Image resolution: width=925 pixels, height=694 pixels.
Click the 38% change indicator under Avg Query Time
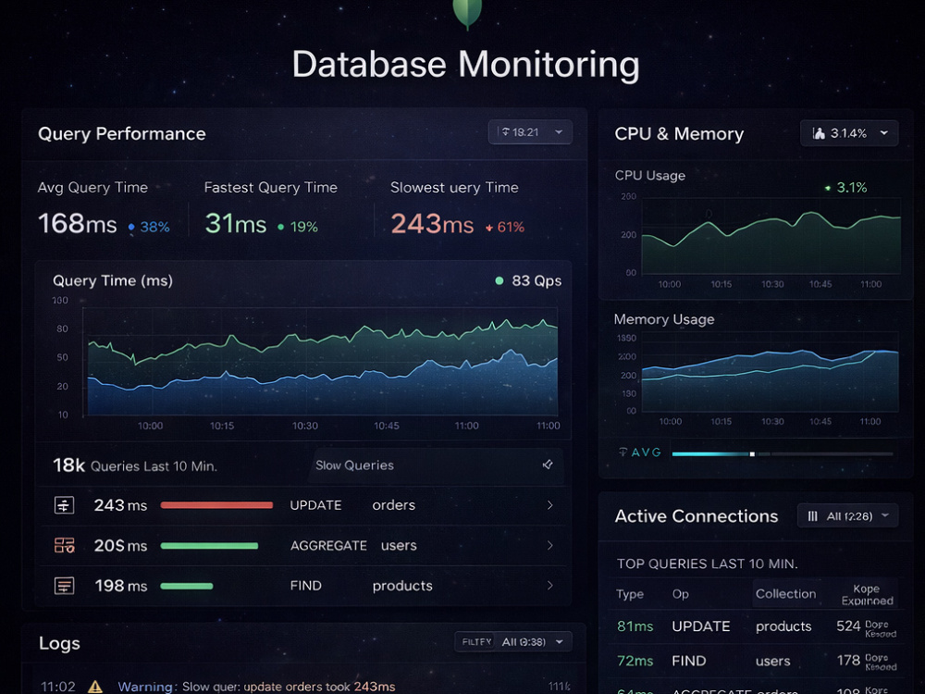(149, 227)
